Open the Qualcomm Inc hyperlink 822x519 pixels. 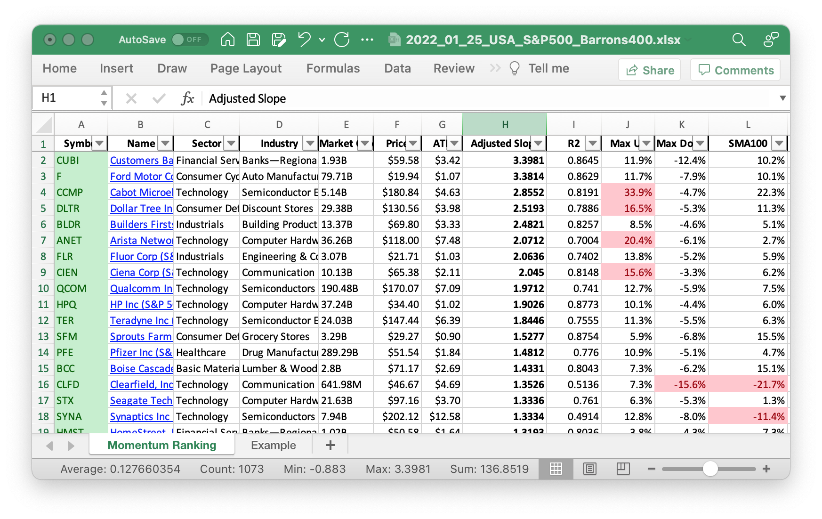[142, 289]
